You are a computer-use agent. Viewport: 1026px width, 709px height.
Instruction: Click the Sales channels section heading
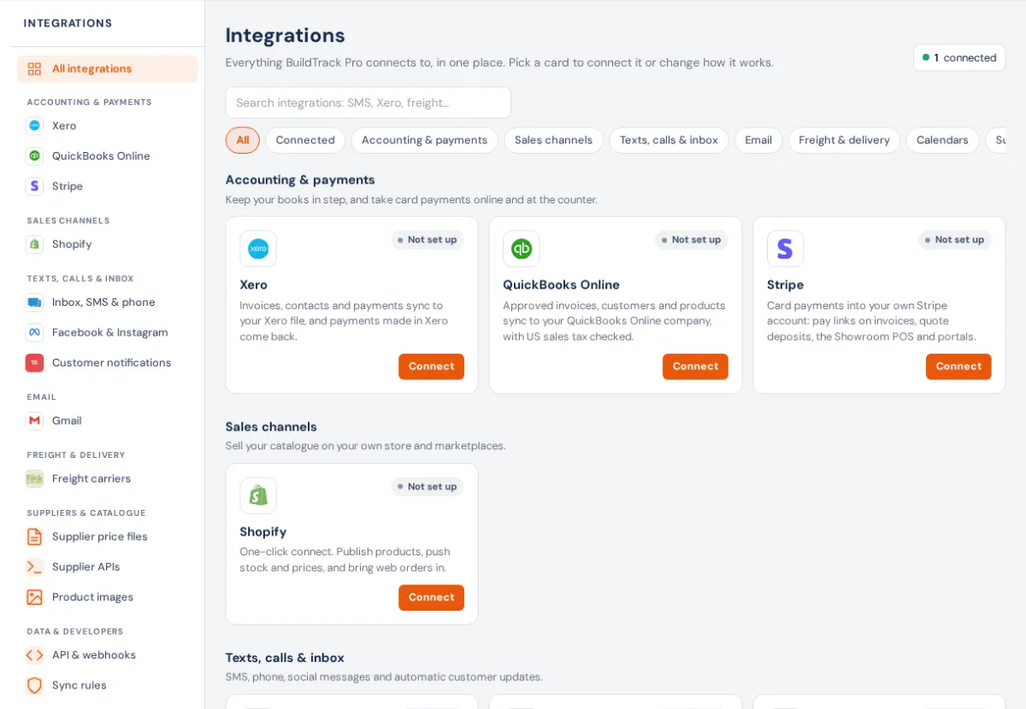point(271,427)
